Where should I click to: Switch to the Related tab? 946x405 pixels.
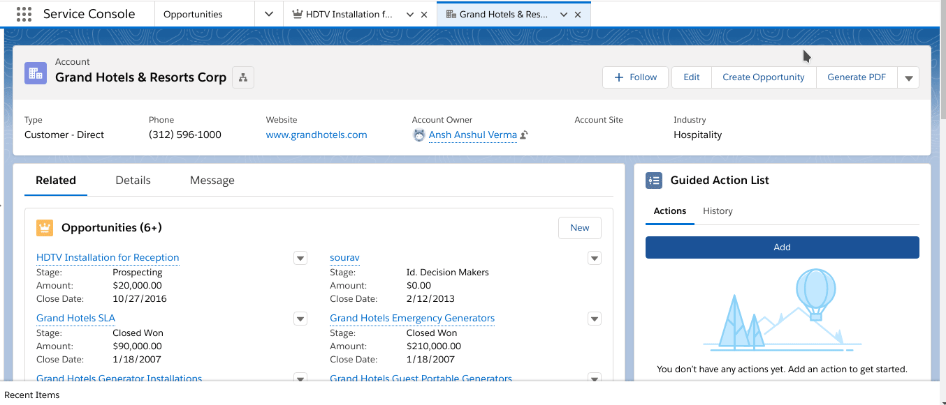56,181
